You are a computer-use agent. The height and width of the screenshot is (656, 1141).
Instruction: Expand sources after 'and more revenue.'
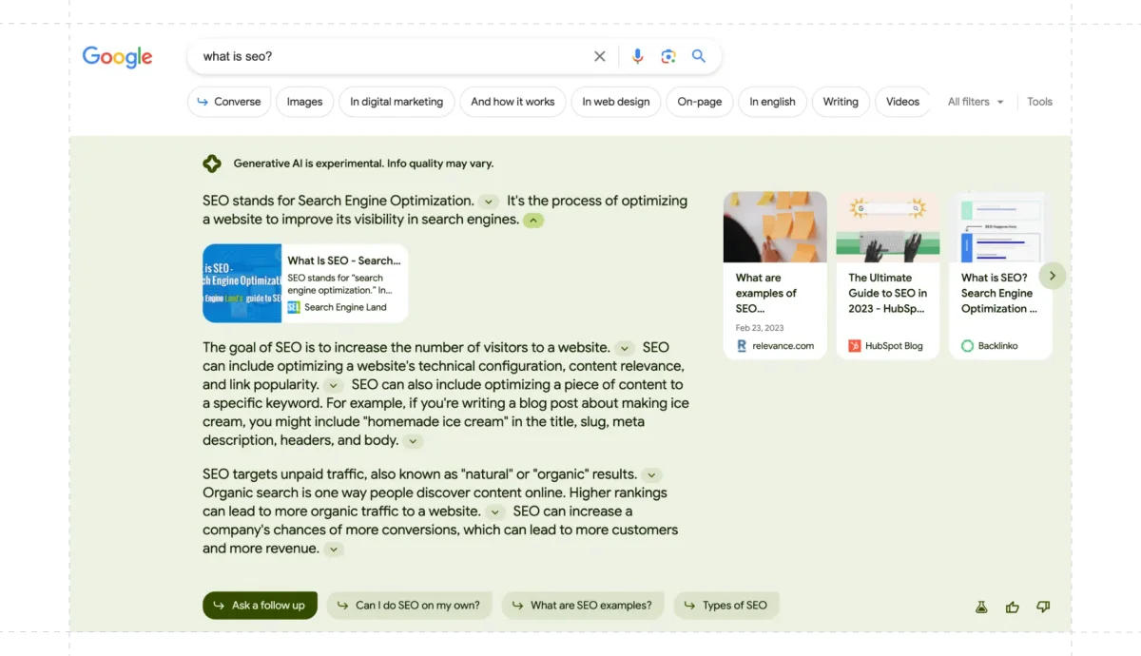333,550
